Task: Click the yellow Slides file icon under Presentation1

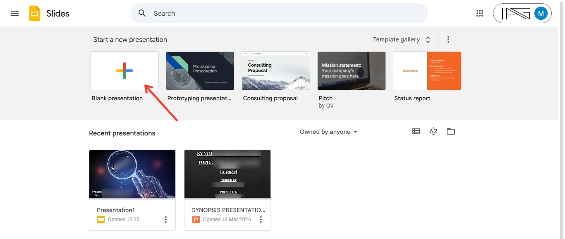Action: click(x=101, y=220)
